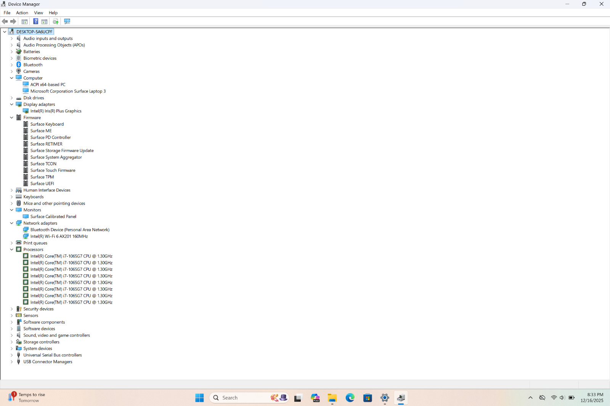Select Microsoft Corporation Surface Laptop 3
Screen dimensions: 610x406
click(x=68, y=91)
